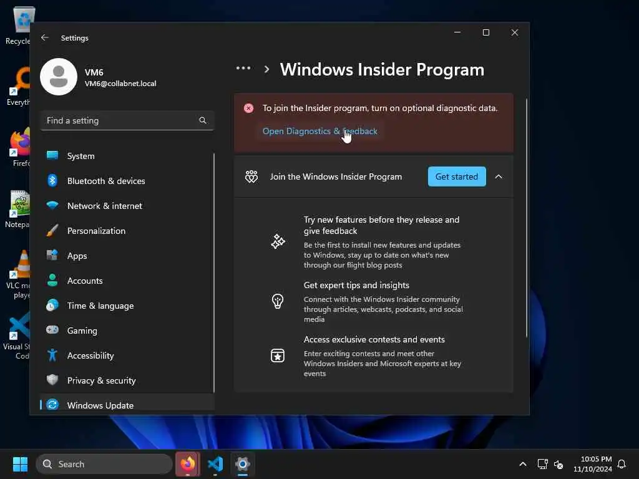Viewport: 639px width, 479px height.
Task: Click the Accessibility figure icon
Action: tap(52, 355)
